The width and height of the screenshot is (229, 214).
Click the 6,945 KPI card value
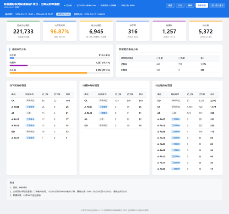[96, 32]
